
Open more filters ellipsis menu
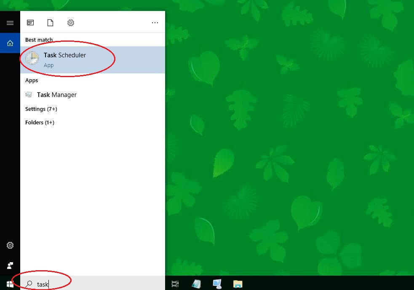click(155, 23)
